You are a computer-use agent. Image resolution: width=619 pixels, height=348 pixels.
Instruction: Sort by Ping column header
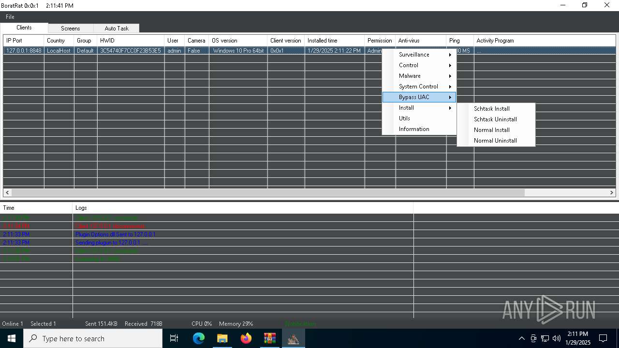point(460,41)
